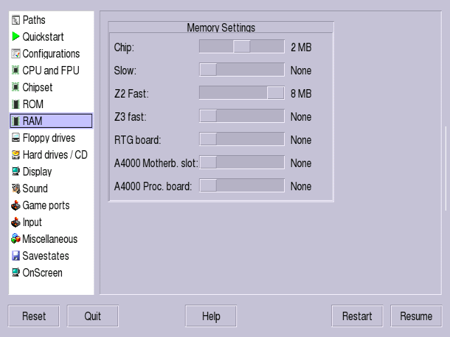
Task: Click the "Slow:" label
Action: 125,70
